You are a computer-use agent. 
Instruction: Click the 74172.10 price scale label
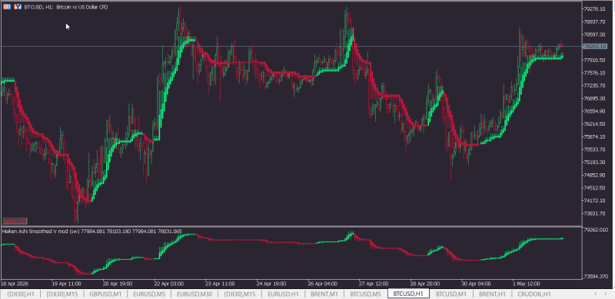click(595, 200)
